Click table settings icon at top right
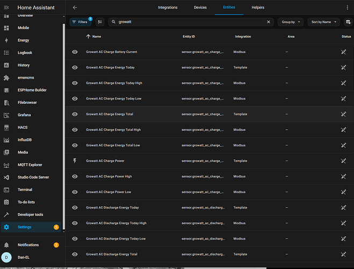The image size is (354, 269). 348,22
